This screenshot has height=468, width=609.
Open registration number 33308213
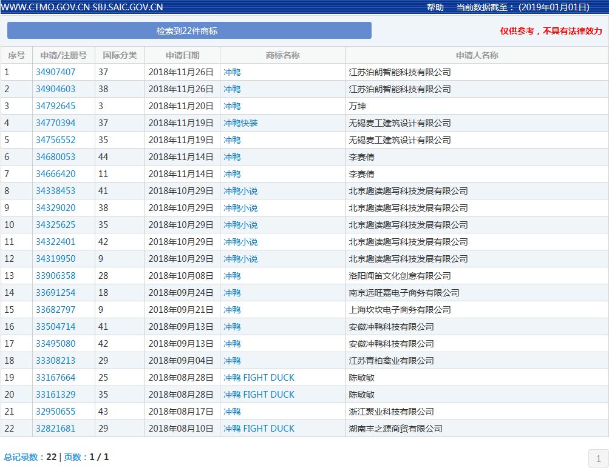[55, 361]
